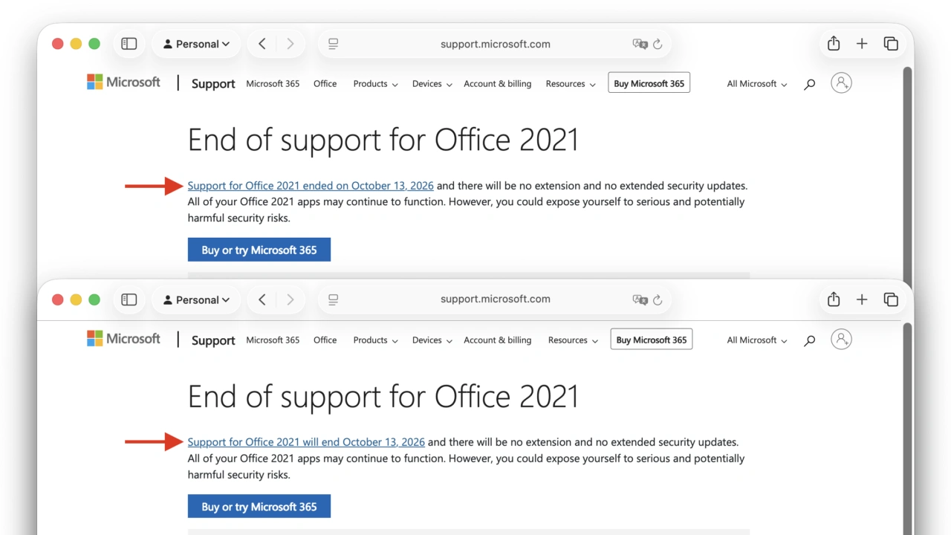Go back in the upper Safari window

coord(262,44)
